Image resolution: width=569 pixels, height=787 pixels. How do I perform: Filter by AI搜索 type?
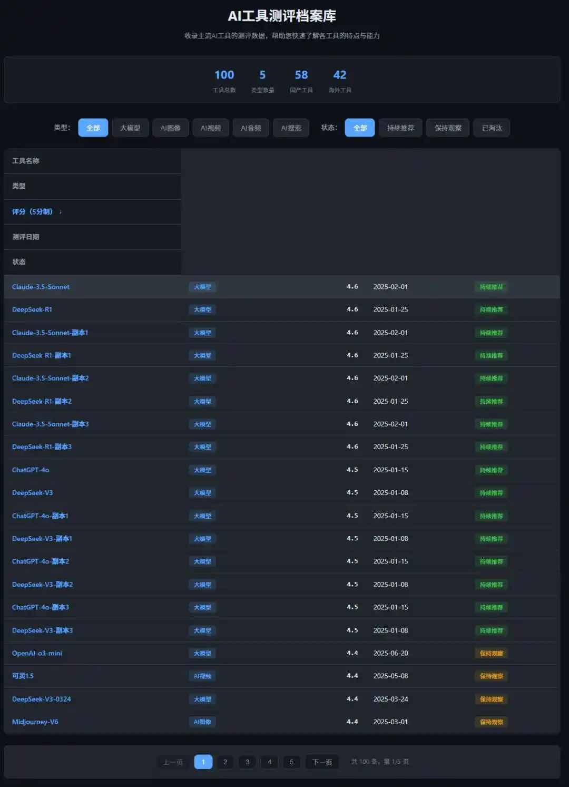tap(291, 128)
